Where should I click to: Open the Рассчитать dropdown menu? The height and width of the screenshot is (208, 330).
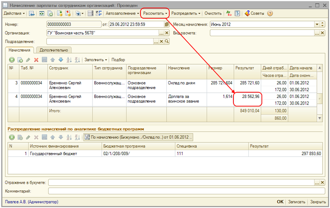coord(155,13)
